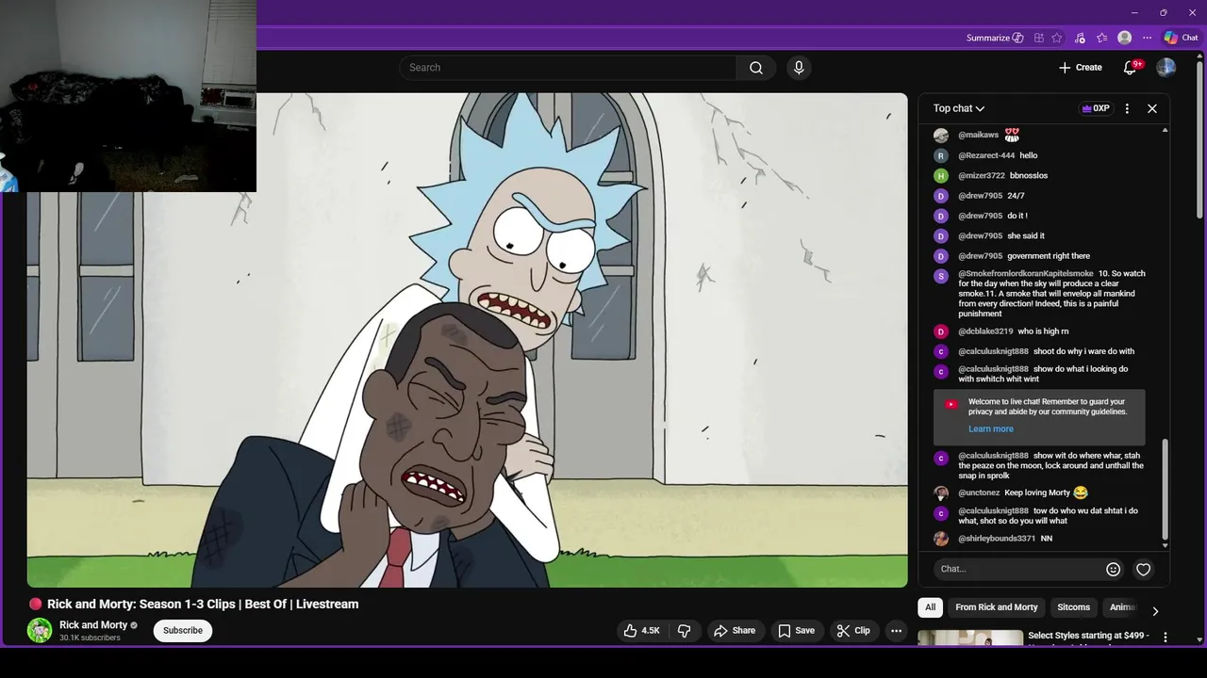Click the live chat scrollbar thumb

1165,489
